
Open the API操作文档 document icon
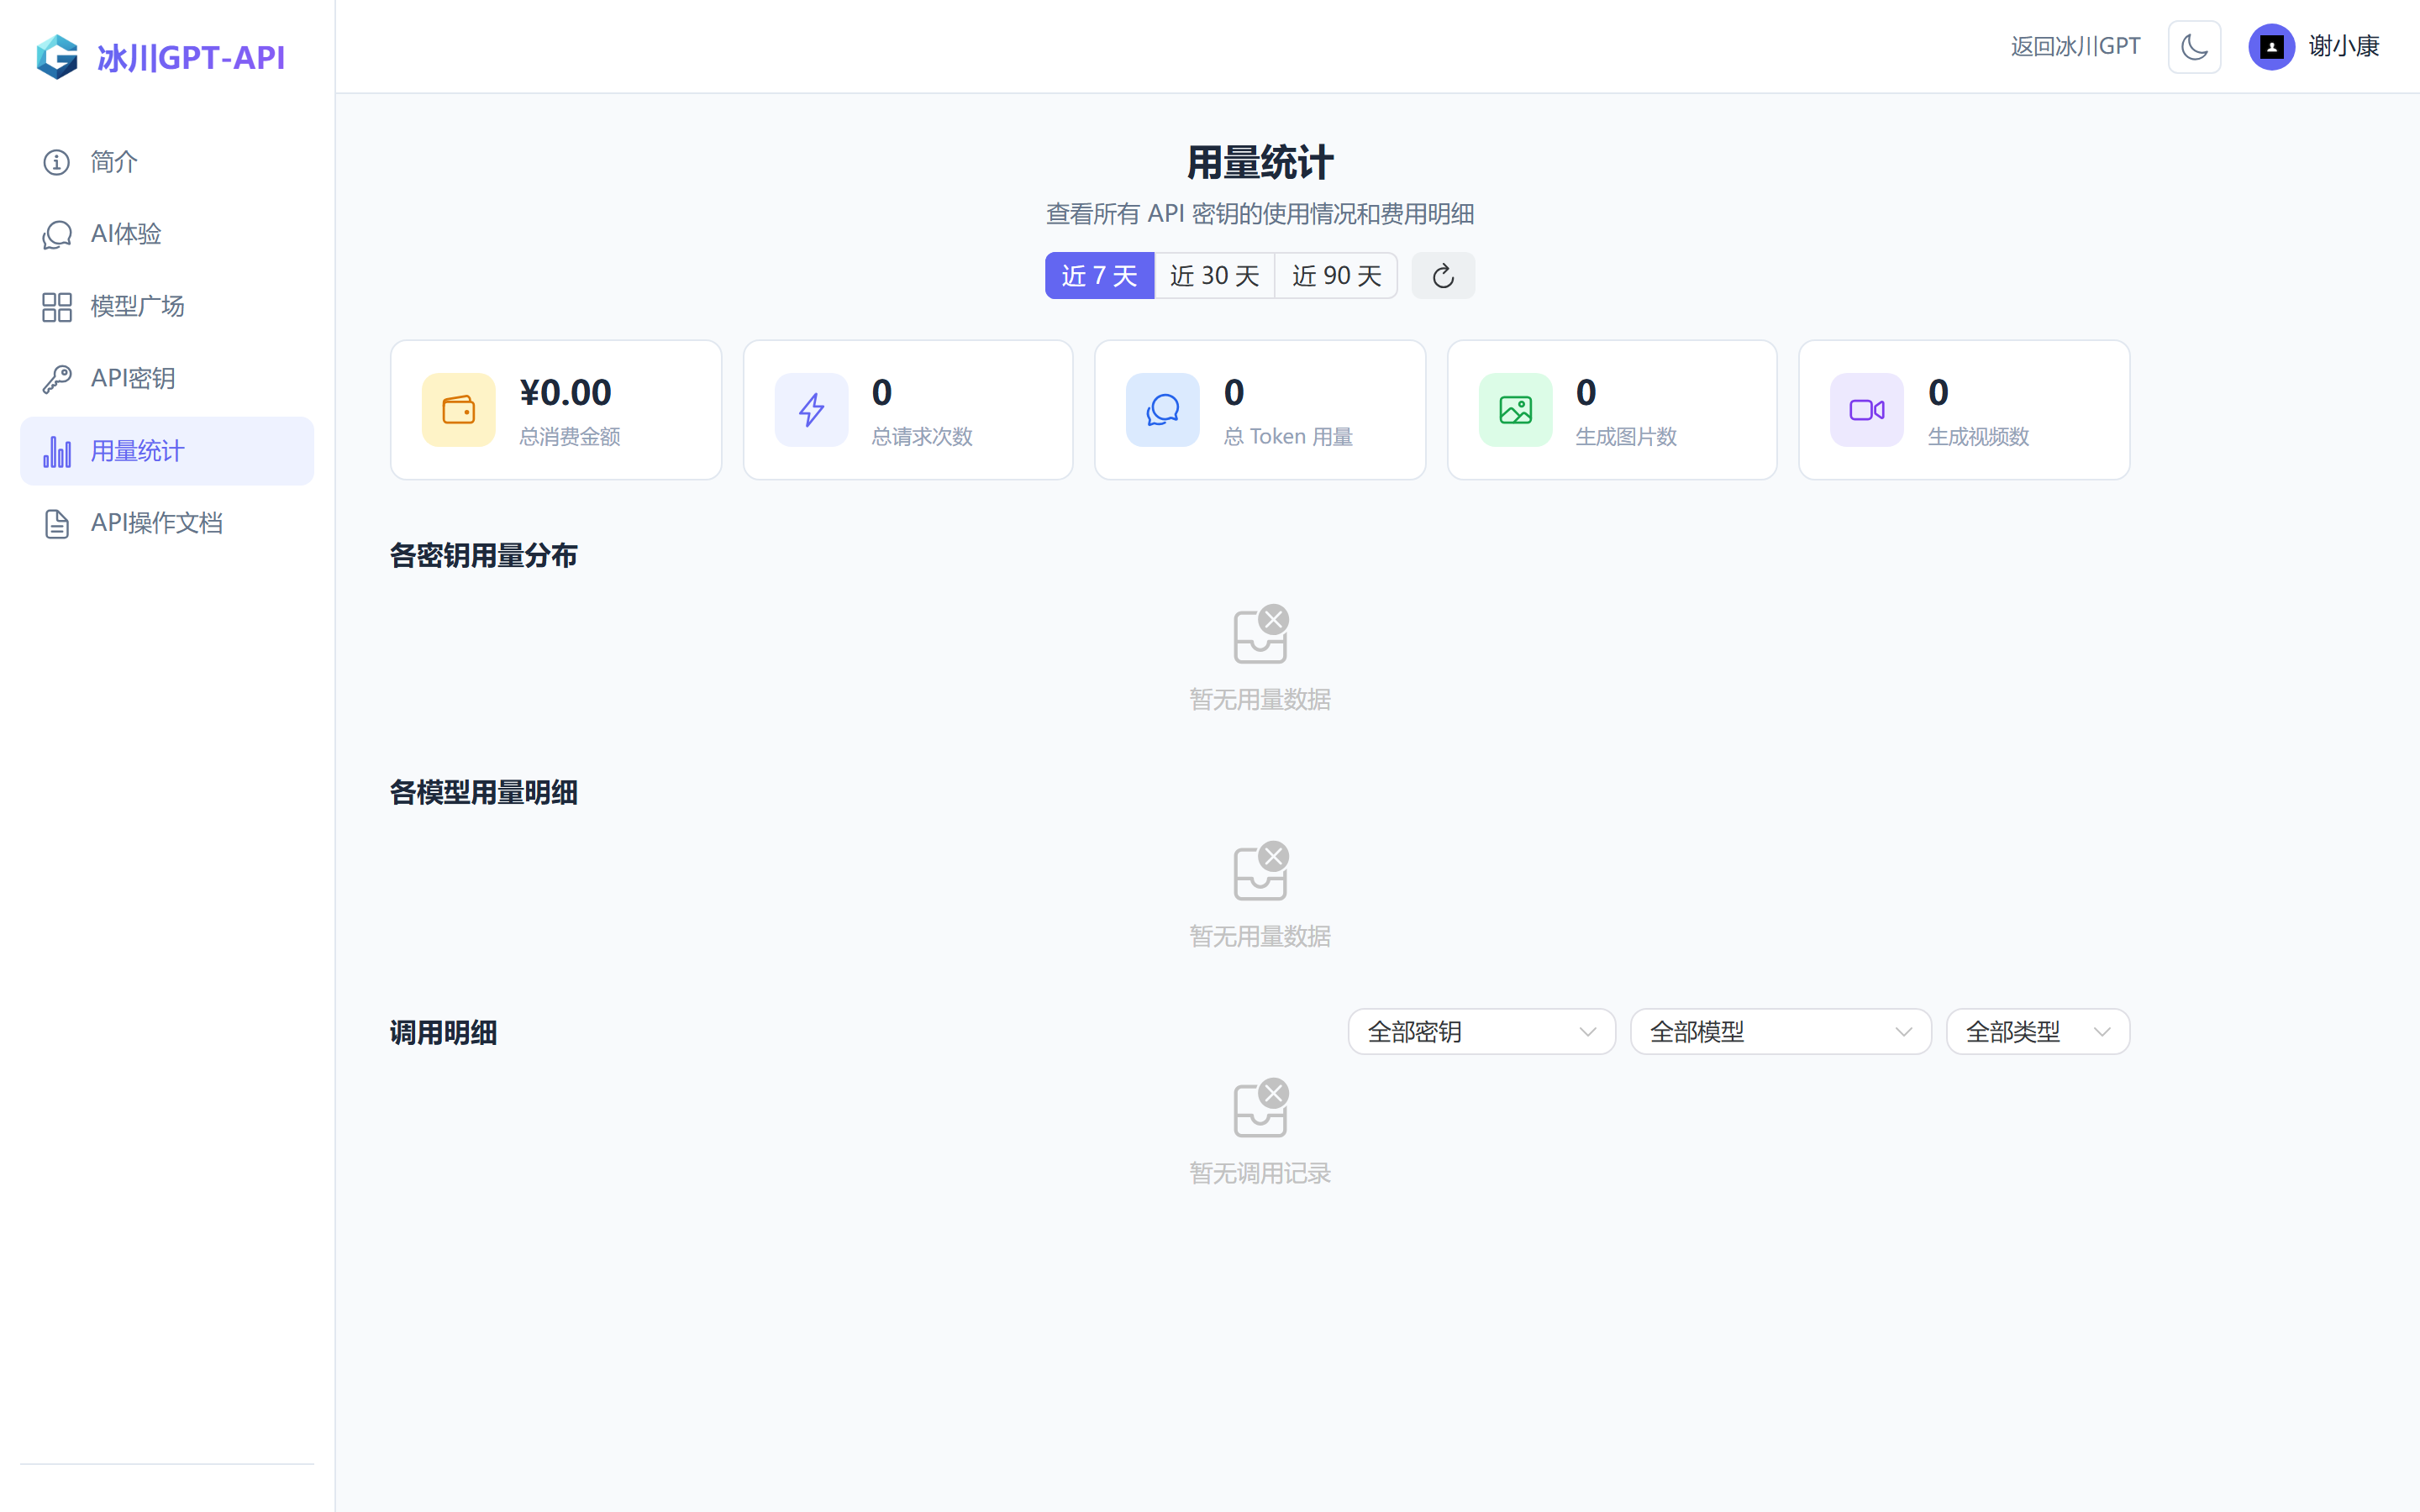pos(56,522)
